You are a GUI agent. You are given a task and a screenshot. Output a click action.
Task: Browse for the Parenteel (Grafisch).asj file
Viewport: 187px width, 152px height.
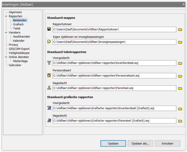pos(180,121)
